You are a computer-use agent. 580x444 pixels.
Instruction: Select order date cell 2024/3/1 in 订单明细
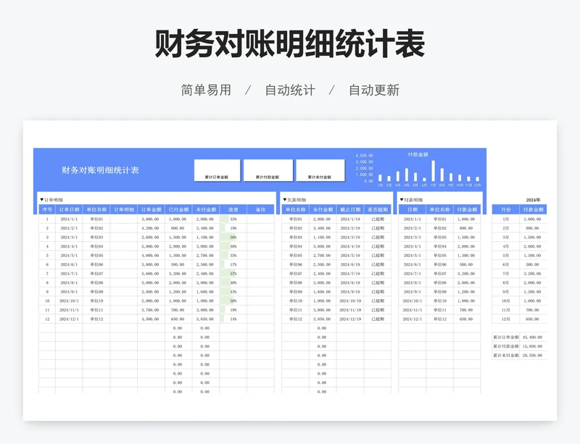69,238
